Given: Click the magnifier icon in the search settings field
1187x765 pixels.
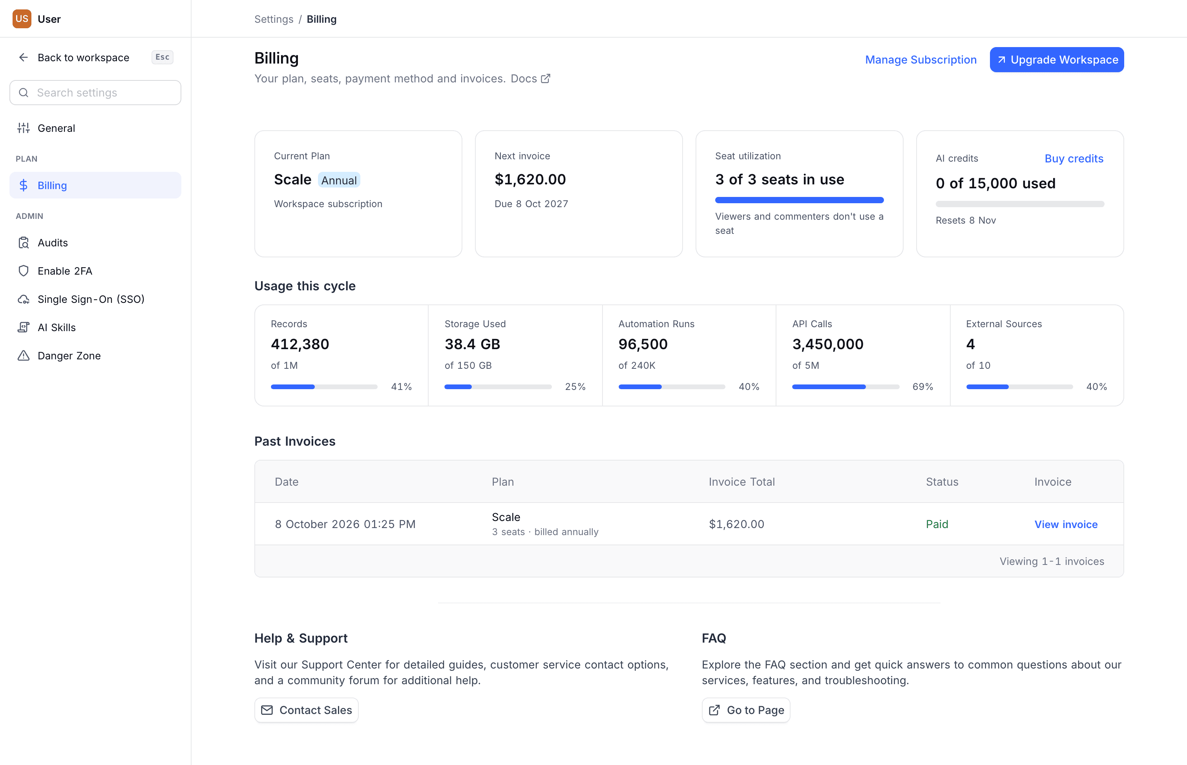Looking at the screenshot, I should coord(24,93).
